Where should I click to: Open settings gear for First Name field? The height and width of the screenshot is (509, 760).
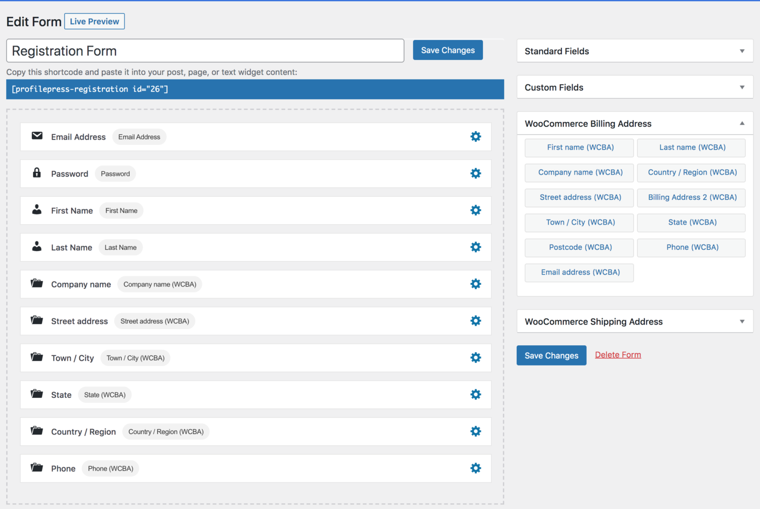click(x=476, y=210)
